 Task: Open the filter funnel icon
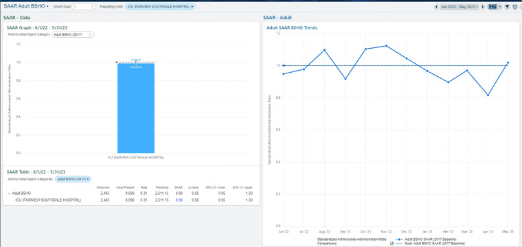507,7
